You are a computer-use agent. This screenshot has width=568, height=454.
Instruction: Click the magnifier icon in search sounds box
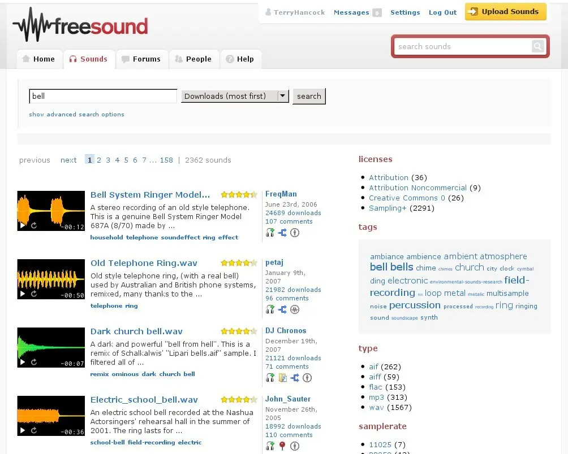click(x=538, y=46)
